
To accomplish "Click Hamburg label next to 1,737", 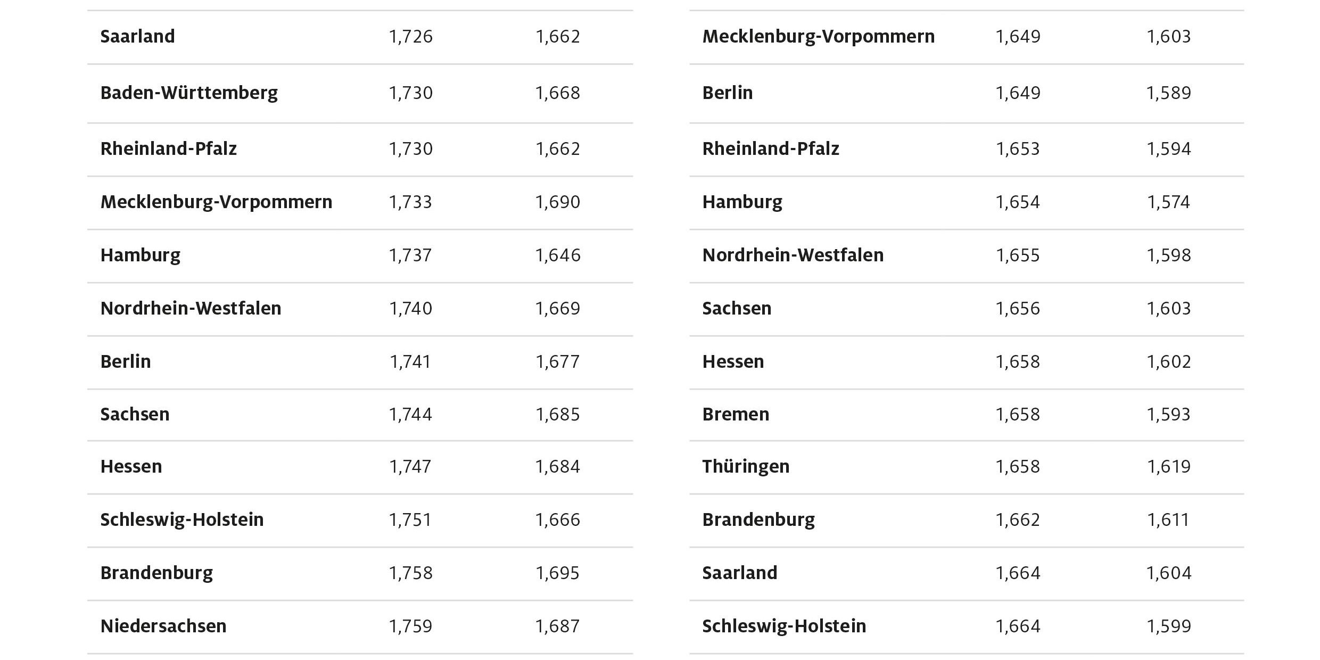I will click(141, 255).
